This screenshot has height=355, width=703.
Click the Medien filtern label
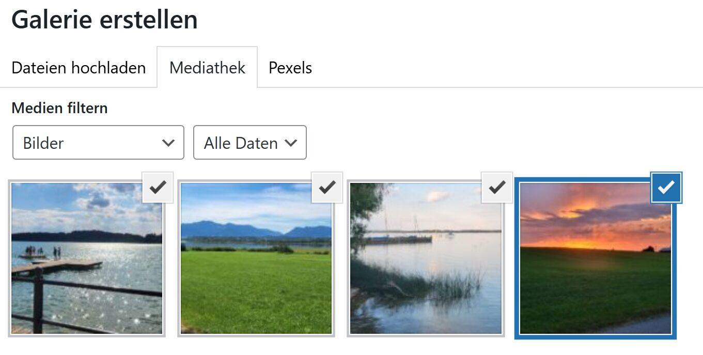pos(59,108)
